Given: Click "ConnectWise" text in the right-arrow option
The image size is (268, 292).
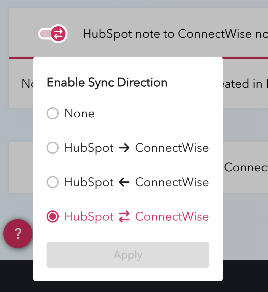Looking at the screenshot, I should tap(172, 148).
